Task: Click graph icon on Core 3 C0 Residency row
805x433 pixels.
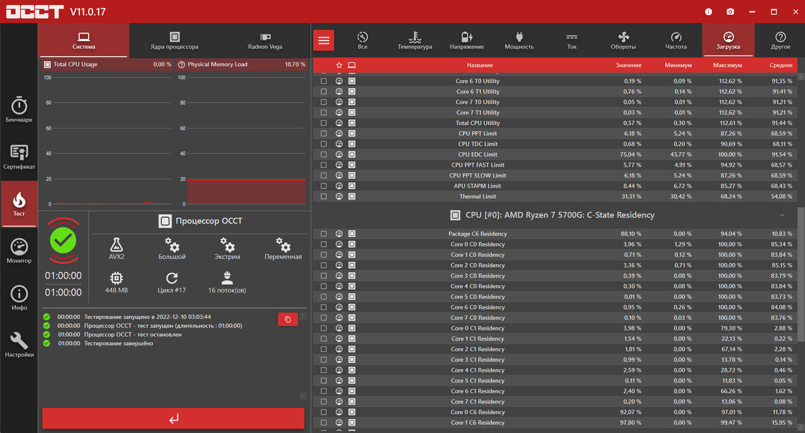Action: [339, 276]
